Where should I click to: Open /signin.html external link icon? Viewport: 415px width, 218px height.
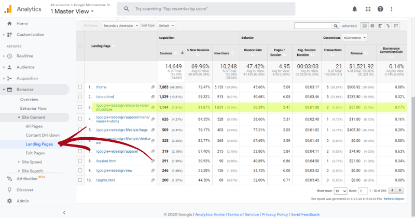[153, 180]
